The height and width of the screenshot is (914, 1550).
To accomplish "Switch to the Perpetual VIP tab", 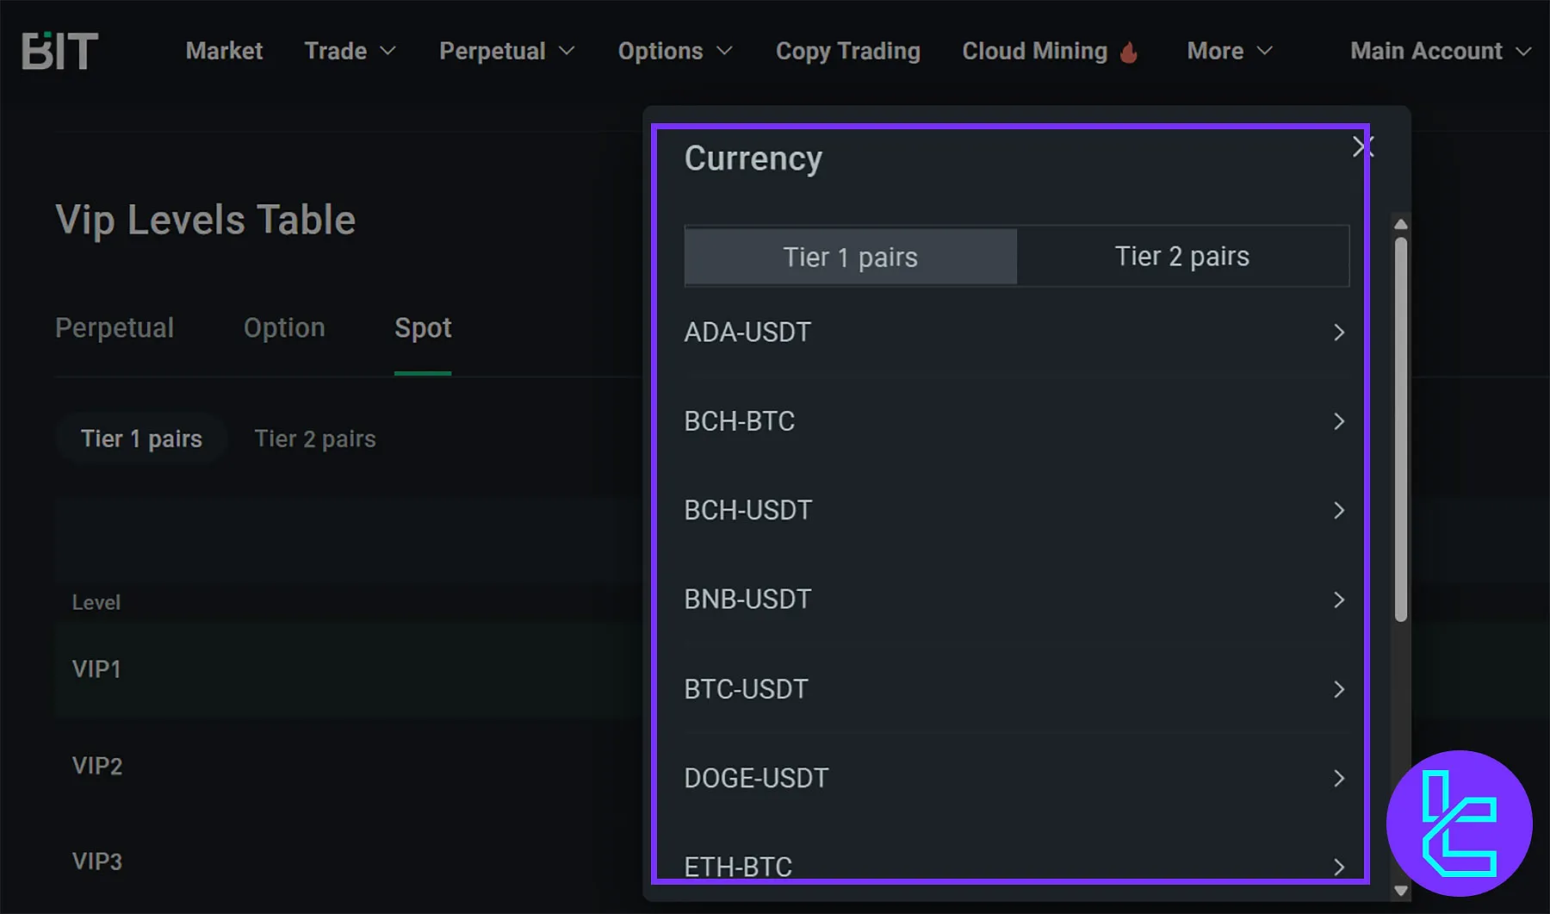I will coord(115,328).
